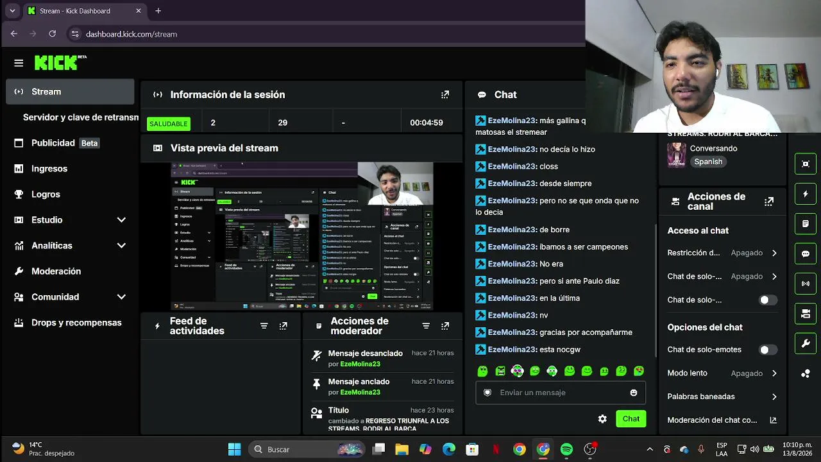Click the shield badge icon in the message box
The height and width of the screenshot is (462, 821).
click(487, 393)
